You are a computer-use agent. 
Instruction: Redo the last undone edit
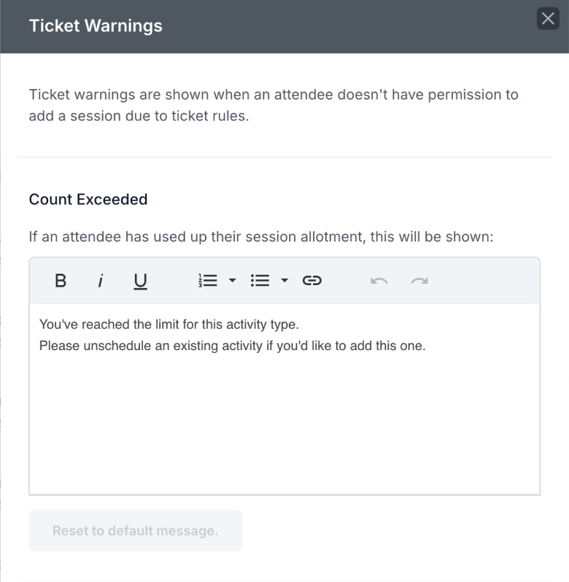click(x=419, y=281)
